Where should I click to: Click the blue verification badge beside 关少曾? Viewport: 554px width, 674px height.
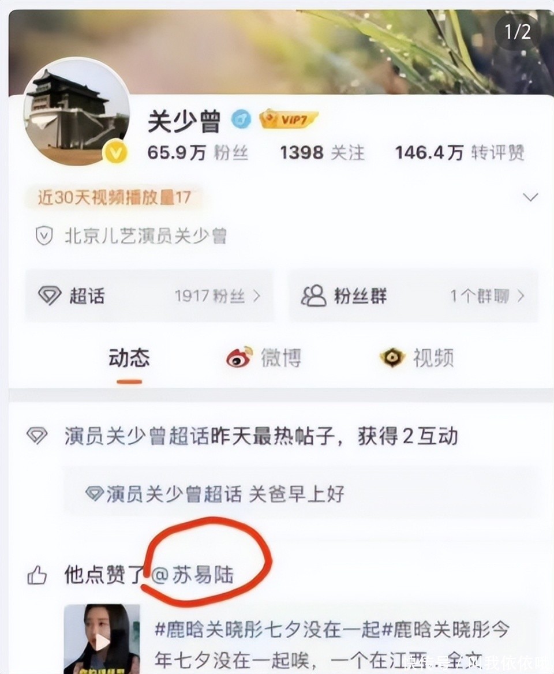pos(241,119)
